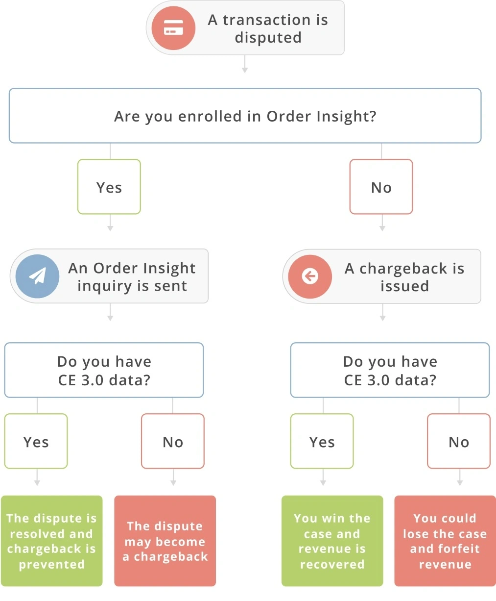Pick Yes under the chargeback issued branch
The image size is (496, 601).
point(322,441)
